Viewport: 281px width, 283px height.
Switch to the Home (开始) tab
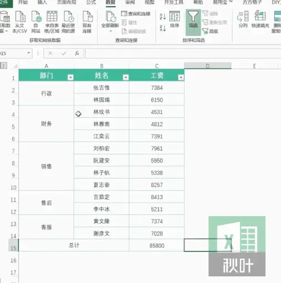[x=23, y=2]
